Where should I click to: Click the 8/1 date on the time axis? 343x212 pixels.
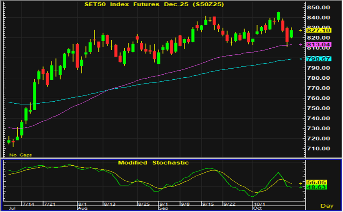82,204
